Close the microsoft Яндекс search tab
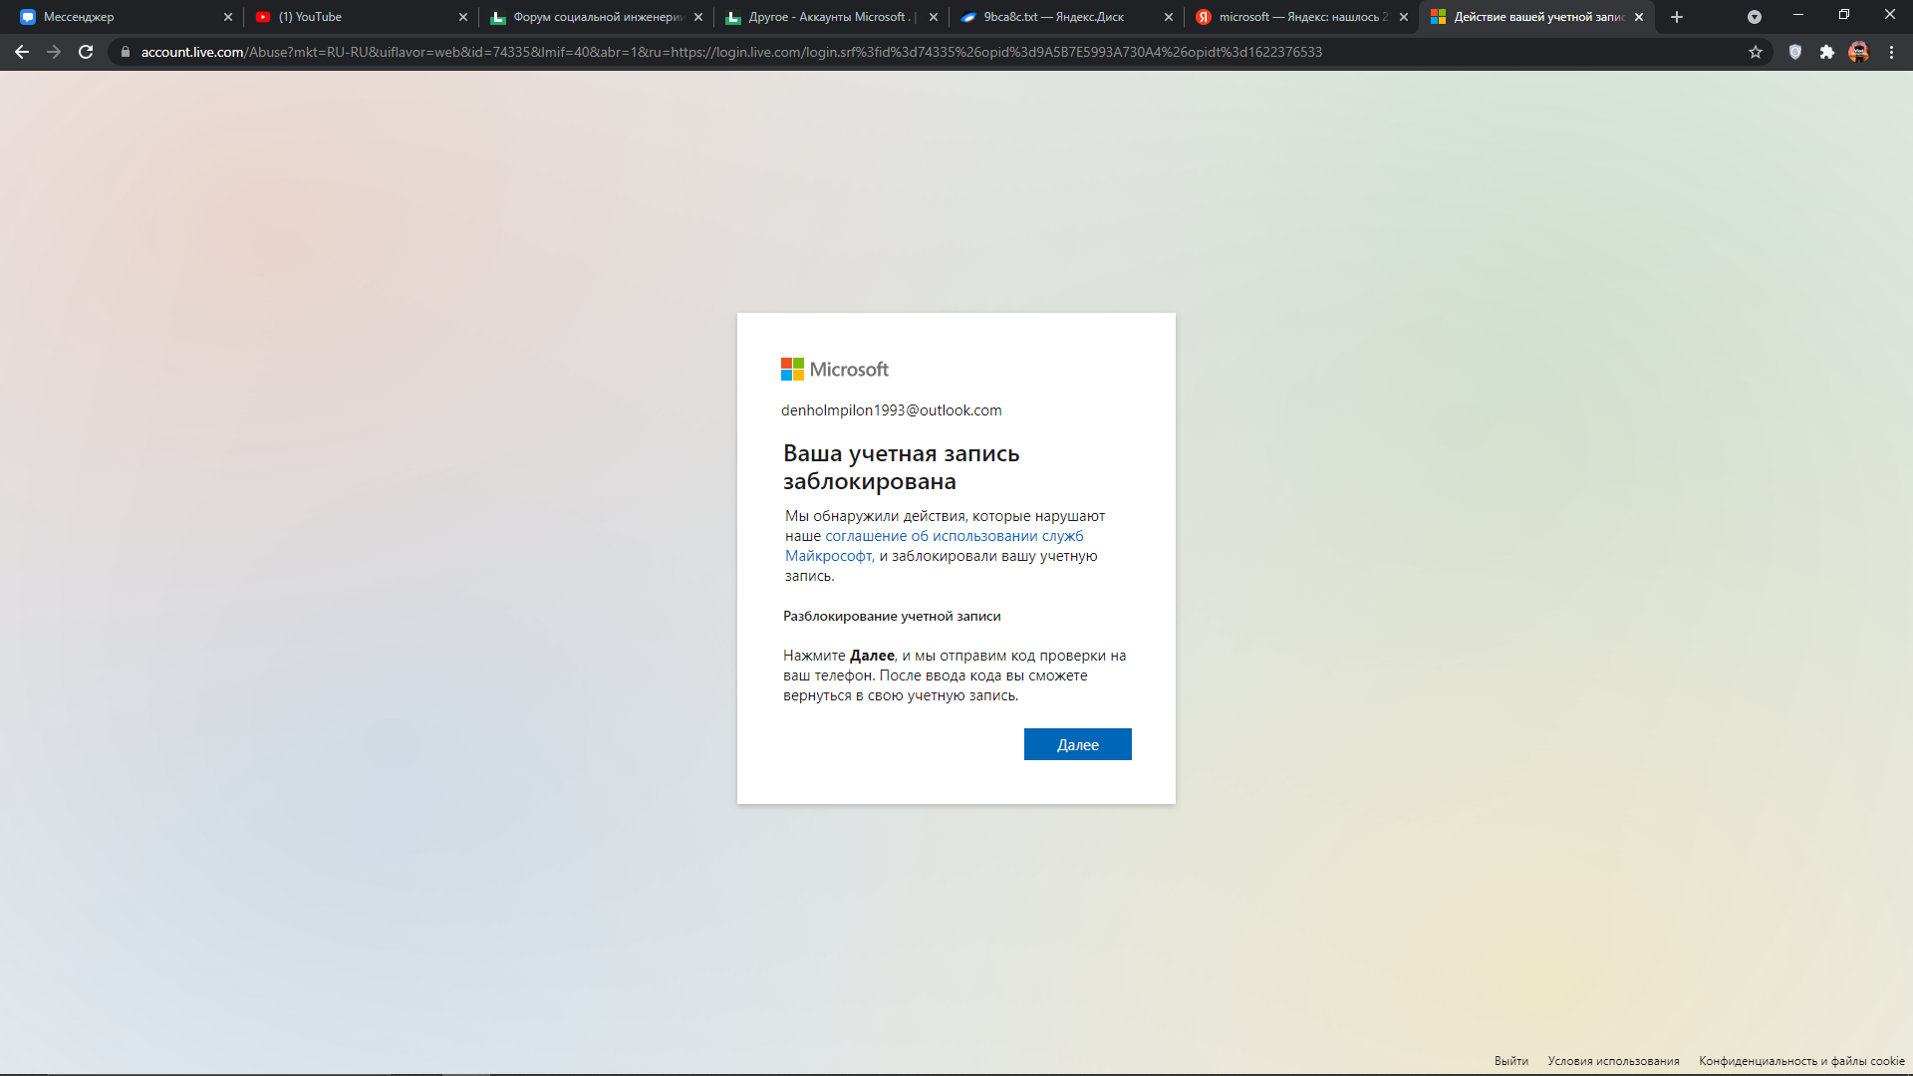 [1404, 17]
